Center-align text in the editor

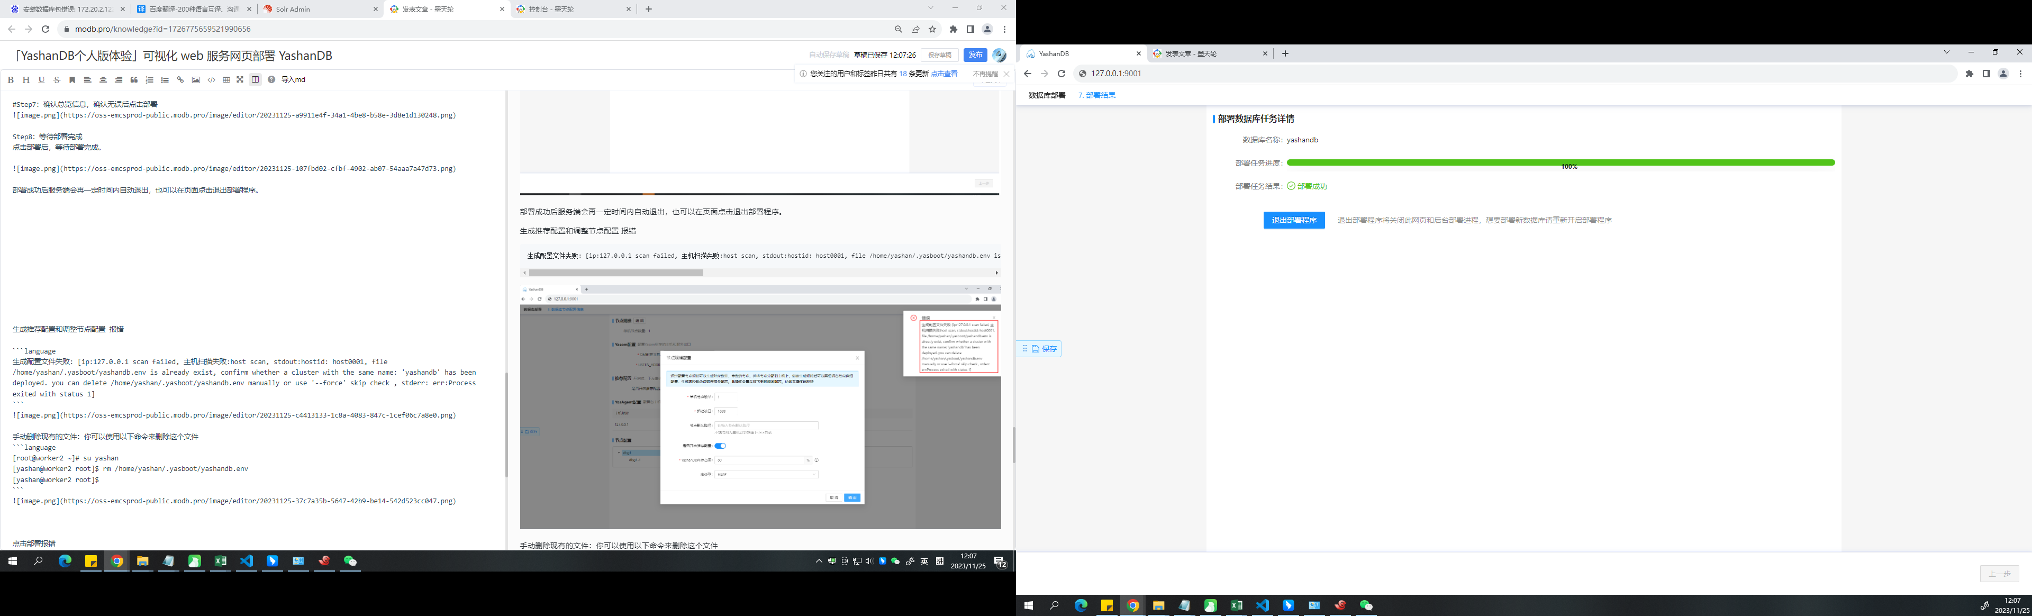coord(103,80)
